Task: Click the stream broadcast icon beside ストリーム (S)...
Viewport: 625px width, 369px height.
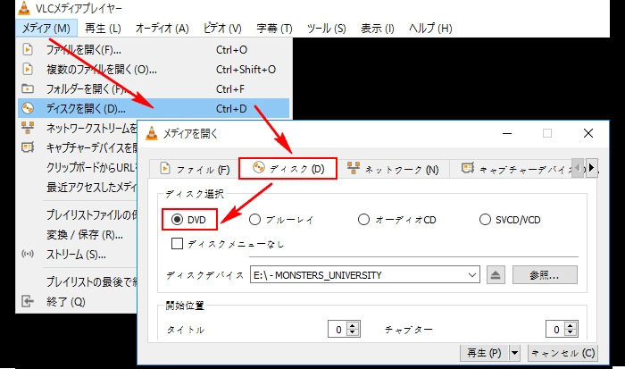Action: click(28, 254)
